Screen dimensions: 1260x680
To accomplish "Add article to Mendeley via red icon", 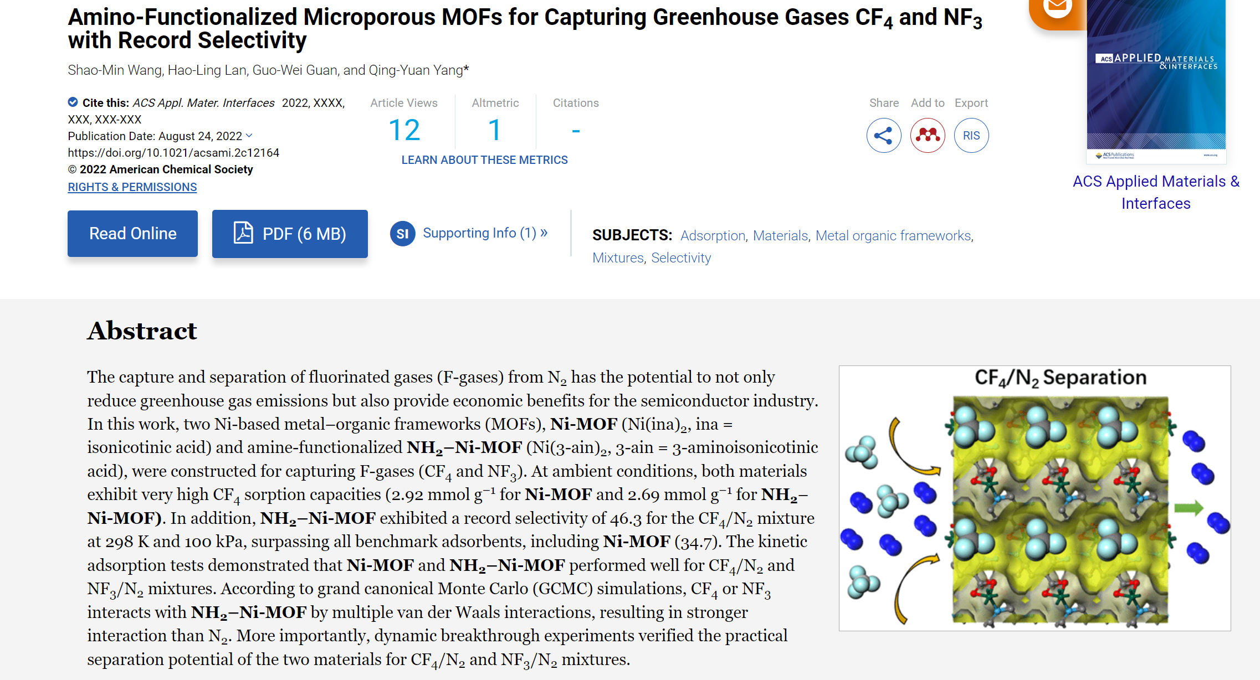I will (928, 136).
